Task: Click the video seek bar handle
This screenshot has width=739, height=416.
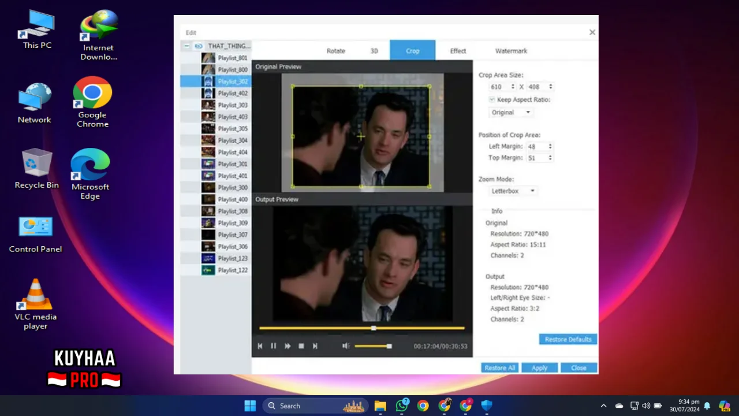Action: point(374,328)
